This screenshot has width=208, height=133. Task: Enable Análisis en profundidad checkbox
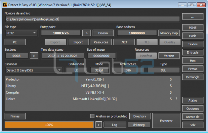[92, 116]
